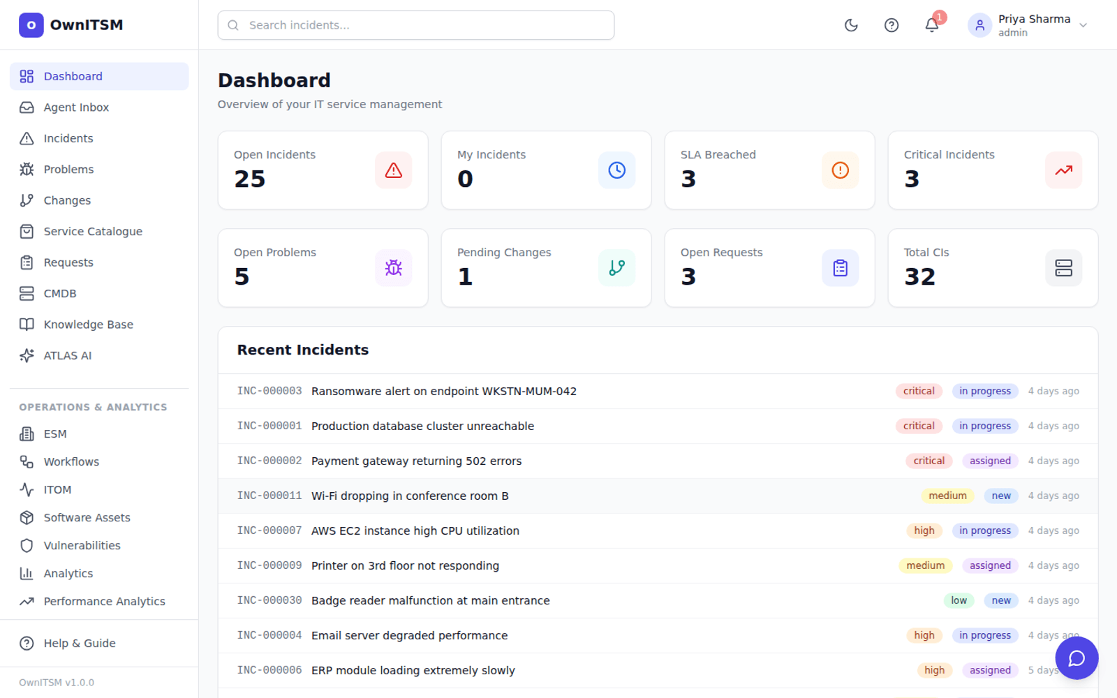The height and width of the screenshot is (698, 1117).
Task: Click the Software Assets box icon
Action: 27,518
